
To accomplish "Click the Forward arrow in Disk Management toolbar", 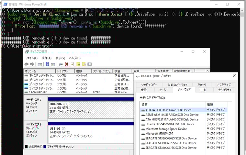I will (32, 64).
